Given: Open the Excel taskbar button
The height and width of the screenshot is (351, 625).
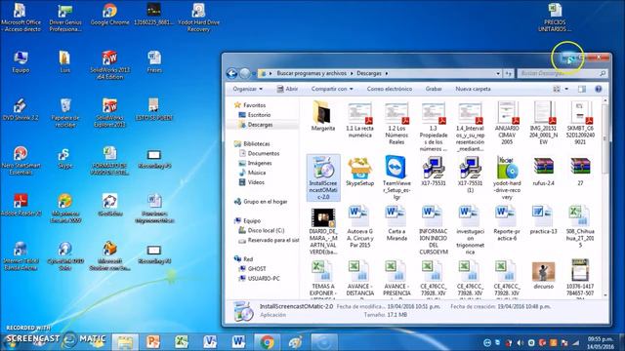Looking at the screenshot, I should [x=182, y=342].
